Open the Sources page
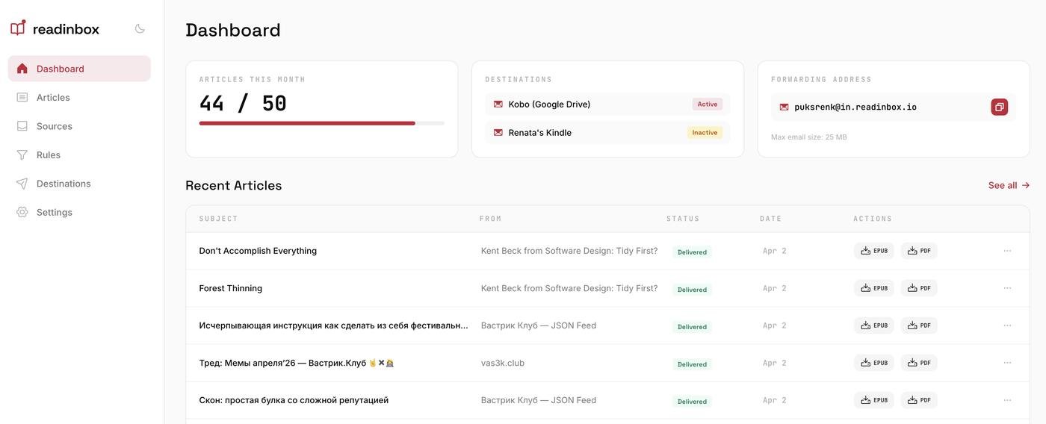 (54, 126)
